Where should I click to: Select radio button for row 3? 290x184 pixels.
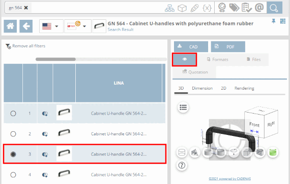click(x=13, y=154)
